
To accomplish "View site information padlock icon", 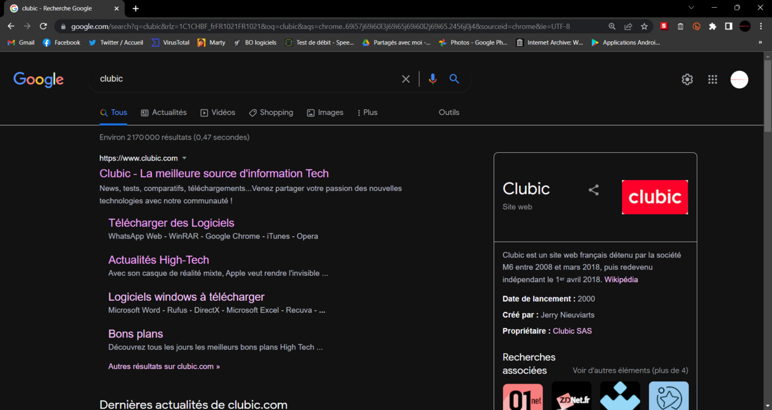I will (x=62, y=26).
